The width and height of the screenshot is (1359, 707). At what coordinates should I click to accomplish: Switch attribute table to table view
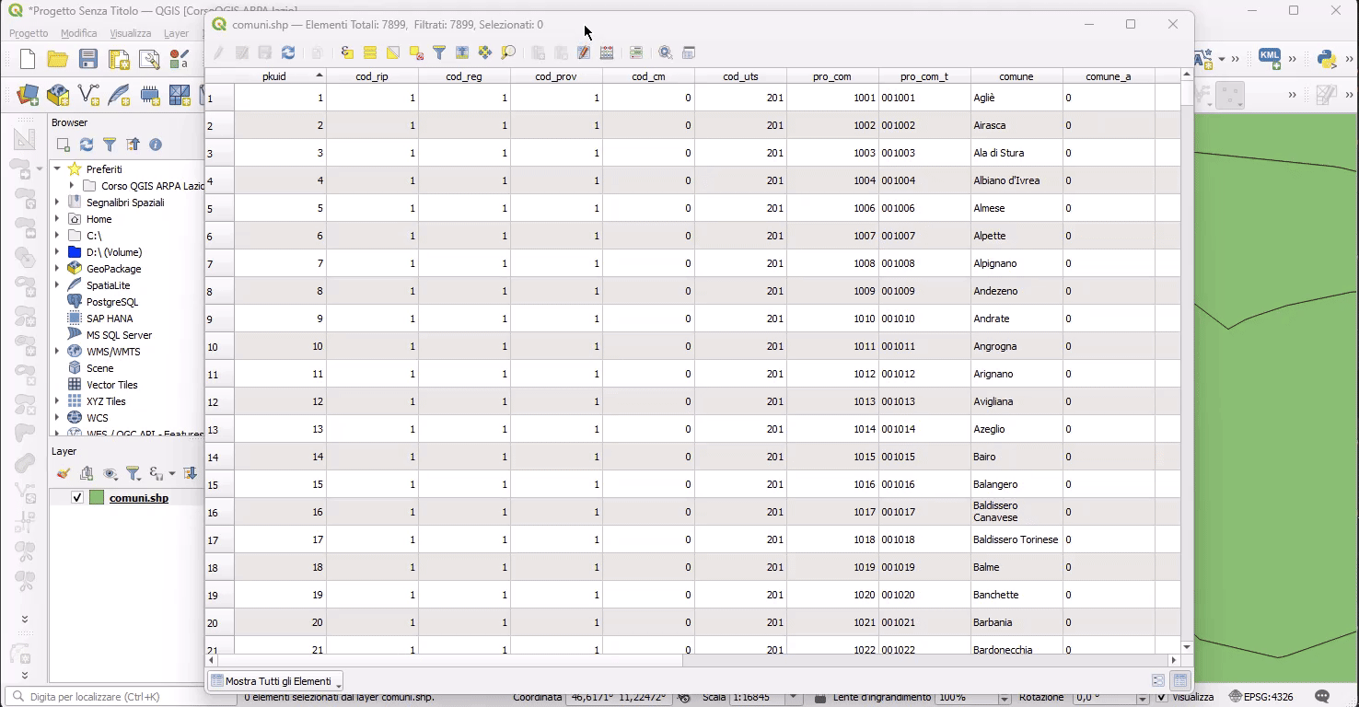1180,681
